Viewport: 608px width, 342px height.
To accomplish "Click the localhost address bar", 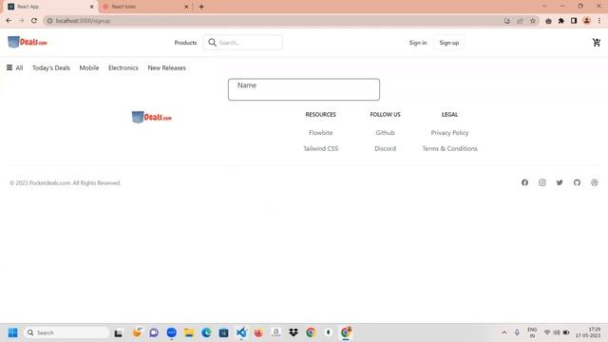I will click(272, 21).
